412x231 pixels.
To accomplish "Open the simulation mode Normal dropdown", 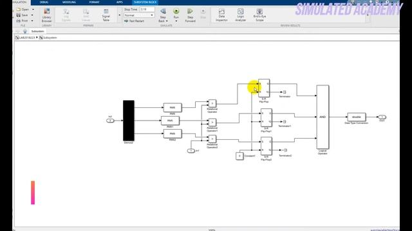I will 139,15.
